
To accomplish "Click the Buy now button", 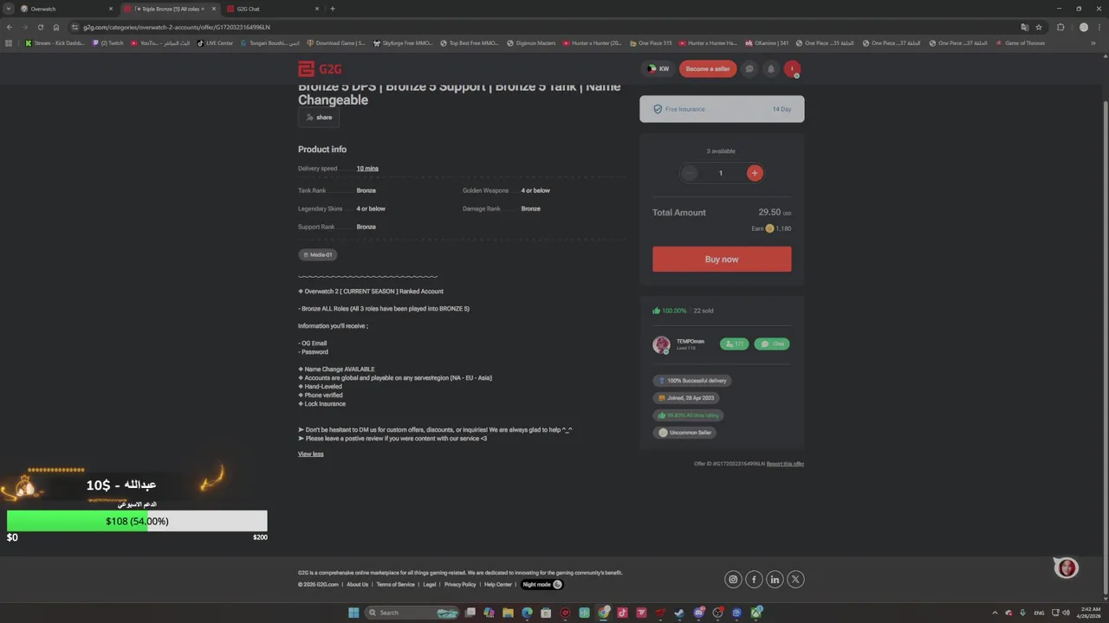I will (x=722, y=259).
